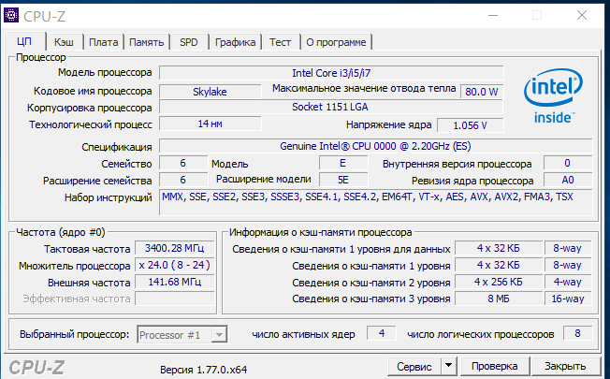This screenshot has height=379, width=610.
Task: Select the Память tab
Action: (146, 42)
